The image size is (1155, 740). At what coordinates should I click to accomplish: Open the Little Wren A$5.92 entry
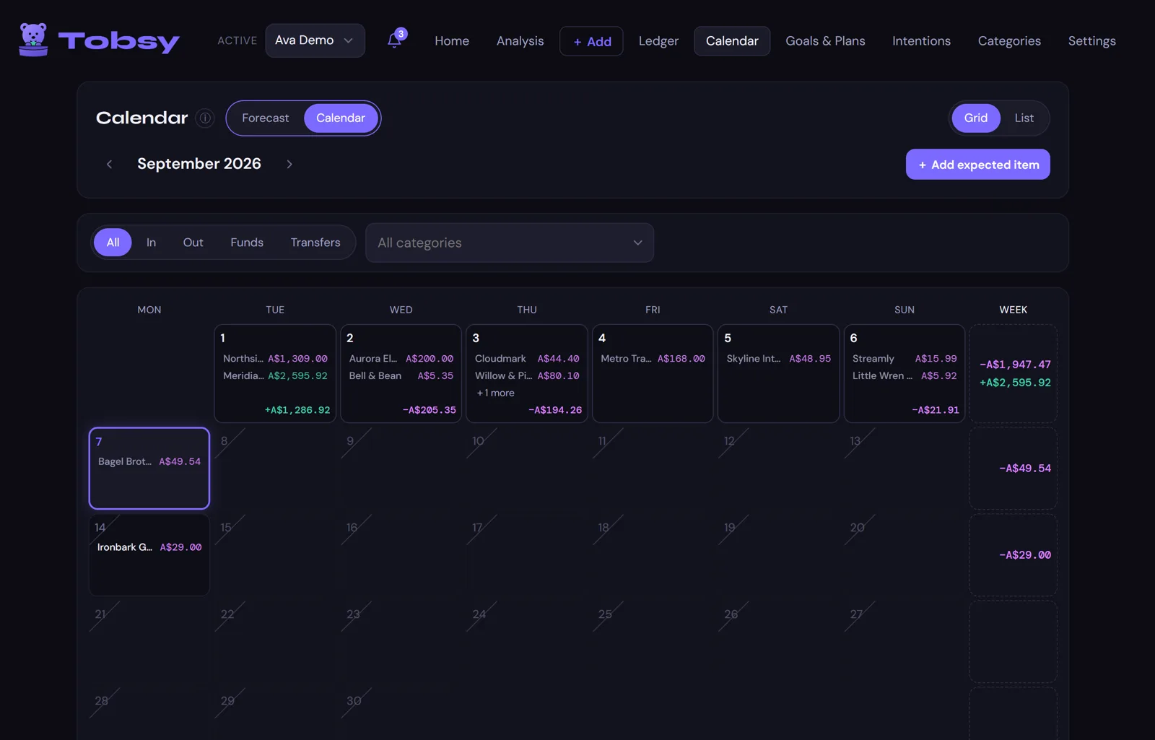[x=905, y=376]
